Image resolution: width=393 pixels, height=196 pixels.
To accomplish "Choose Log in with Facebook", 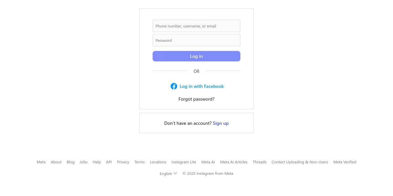I will tap(201, 86).
